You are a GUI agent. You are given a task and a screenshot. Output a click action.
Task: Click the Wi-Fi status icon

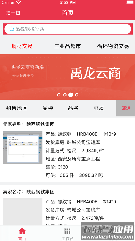tap(18, 2)
